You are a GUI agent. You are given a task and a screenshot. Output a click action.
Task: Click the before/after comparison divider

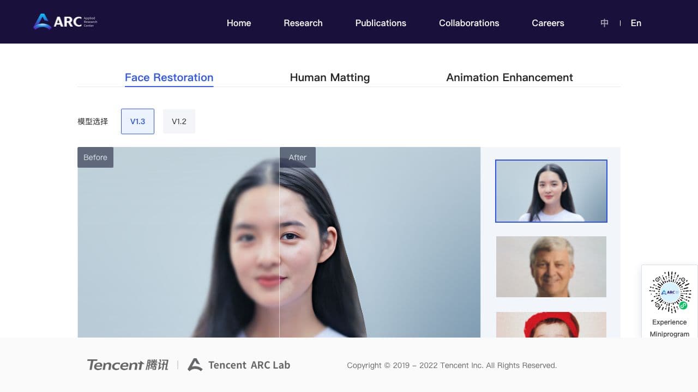280,245
